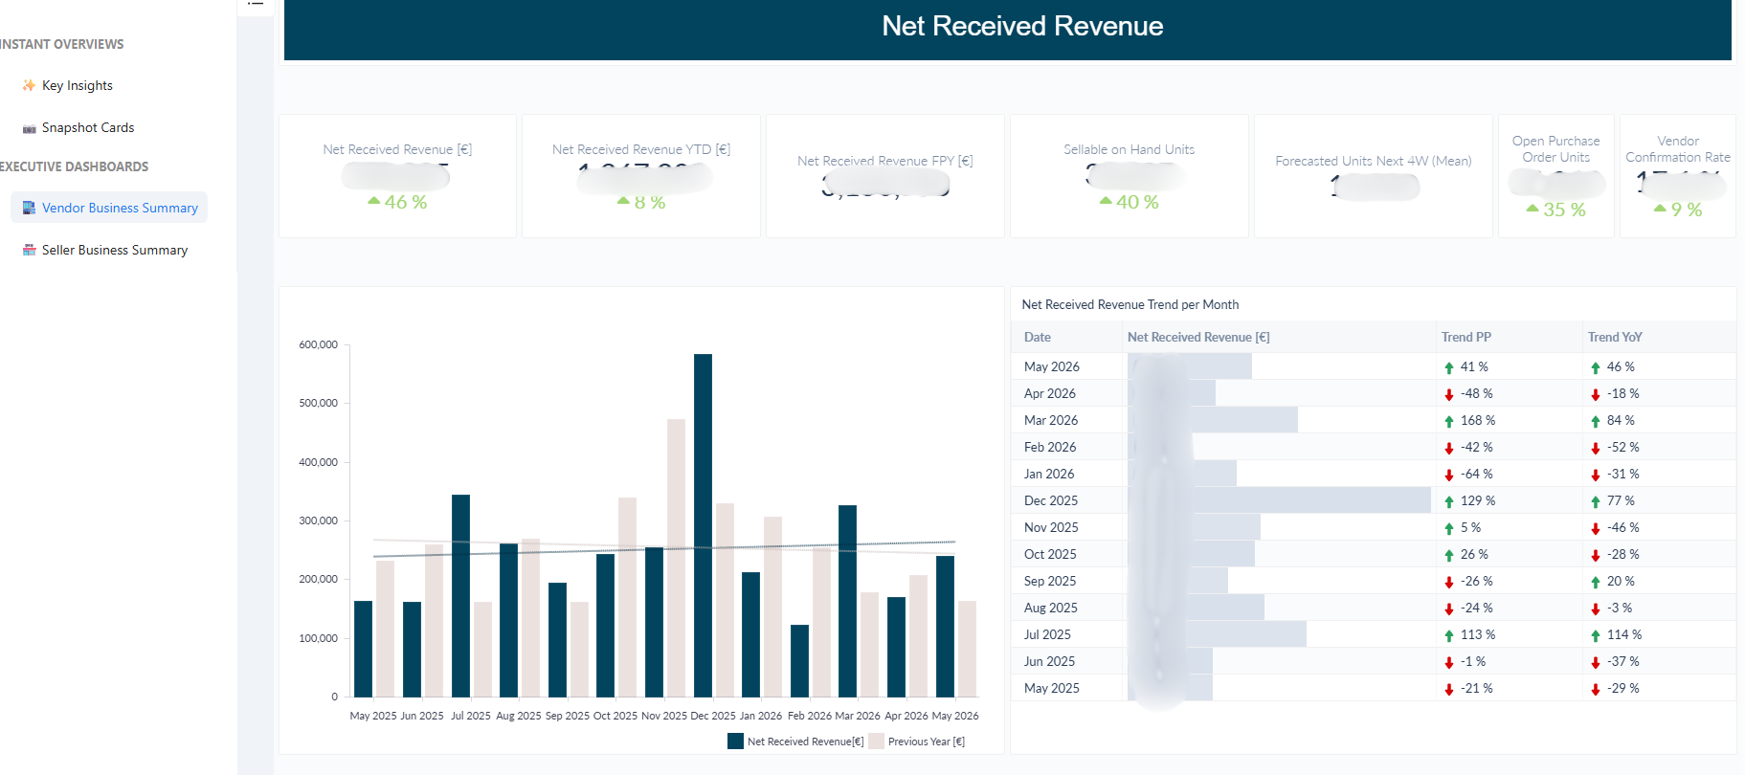The height and width of the screenshot is (775, 1745).
Task: Click the up arrow beside 84 % YoY
Action: [x=1596, y=421]
